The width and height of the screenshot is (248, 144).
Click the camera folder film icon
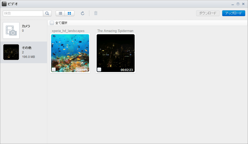pyautogui.click(x=11, y=30)
